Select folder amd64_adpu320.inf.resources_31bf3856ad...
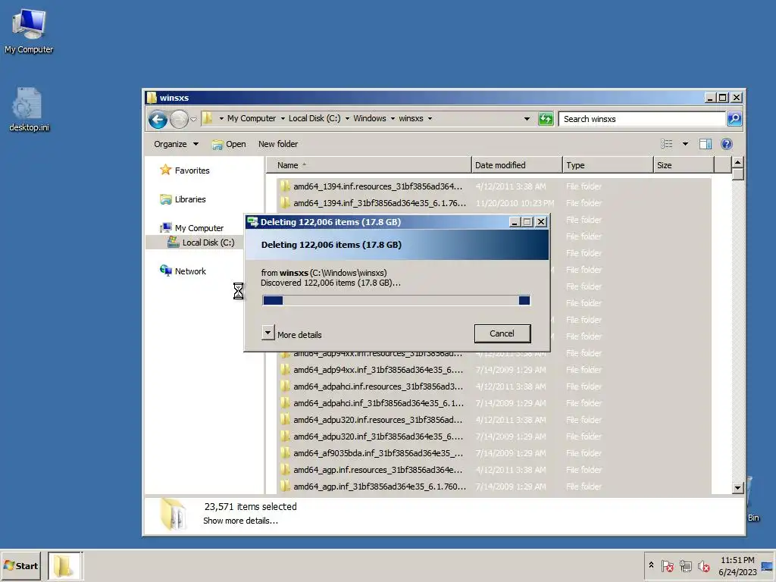Viewport: 776px width, 582px height. (x=493, y=420)
